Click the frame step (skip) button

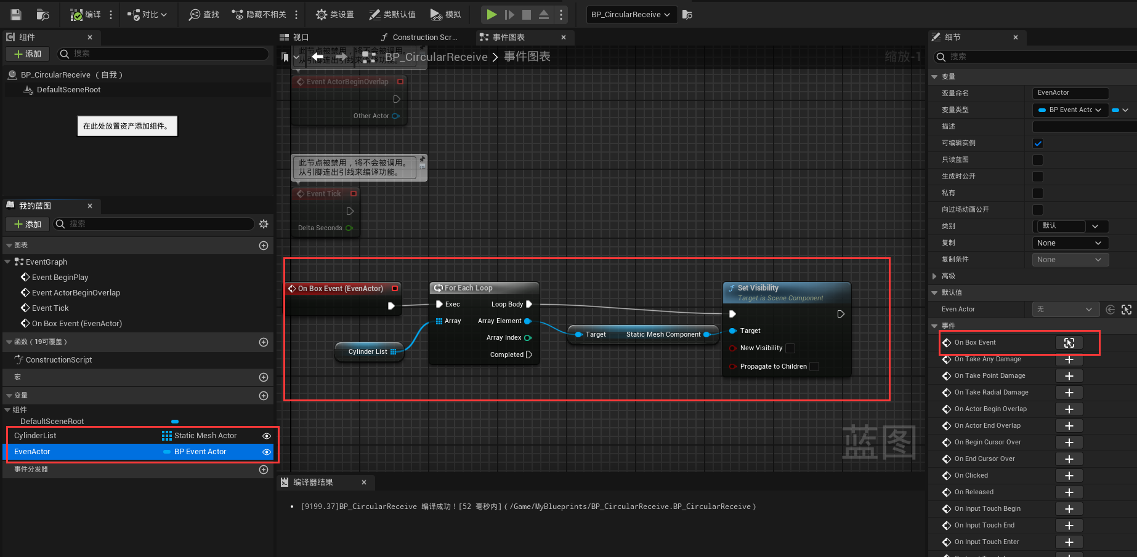coord(509,14)
